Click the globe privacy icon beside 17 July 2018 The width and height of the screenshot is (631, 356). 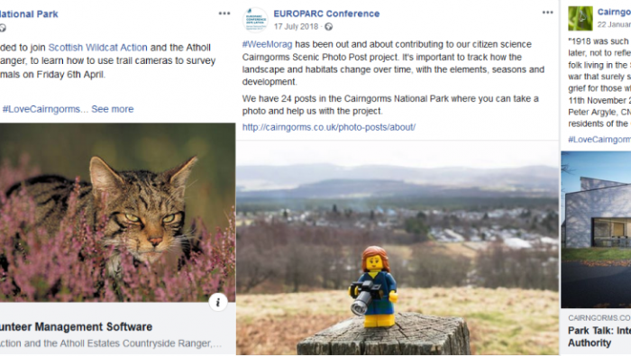pyautogui.click(x=329, y=27)
